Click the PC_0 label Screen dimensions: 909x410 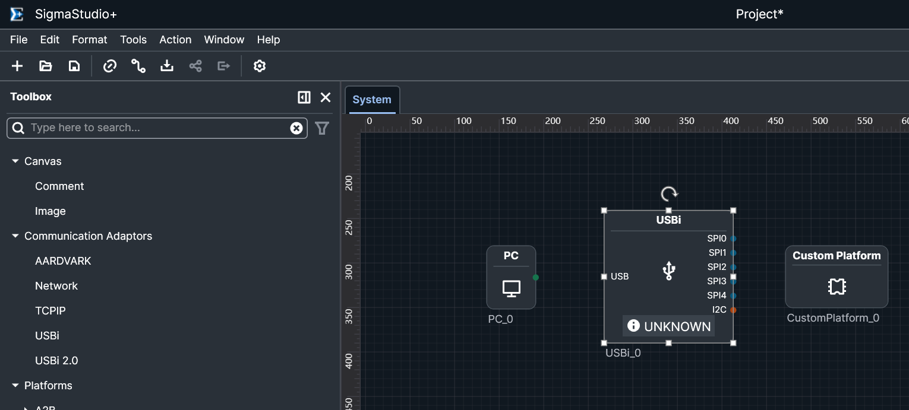coord(500,319)
